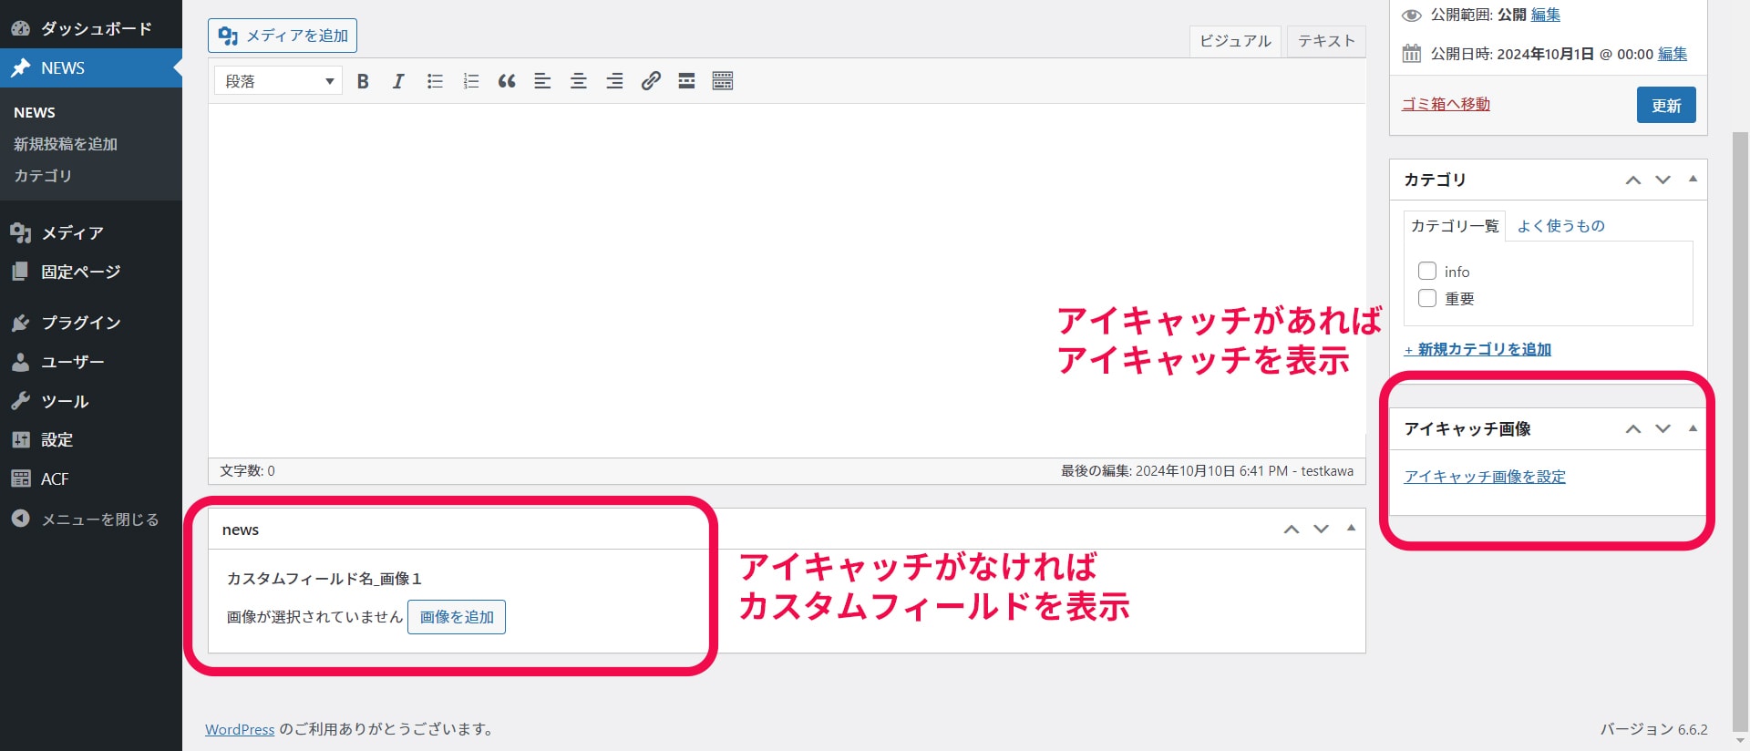Open ACF in the sidebar
Screen dimensions: 1750x751
91,479
